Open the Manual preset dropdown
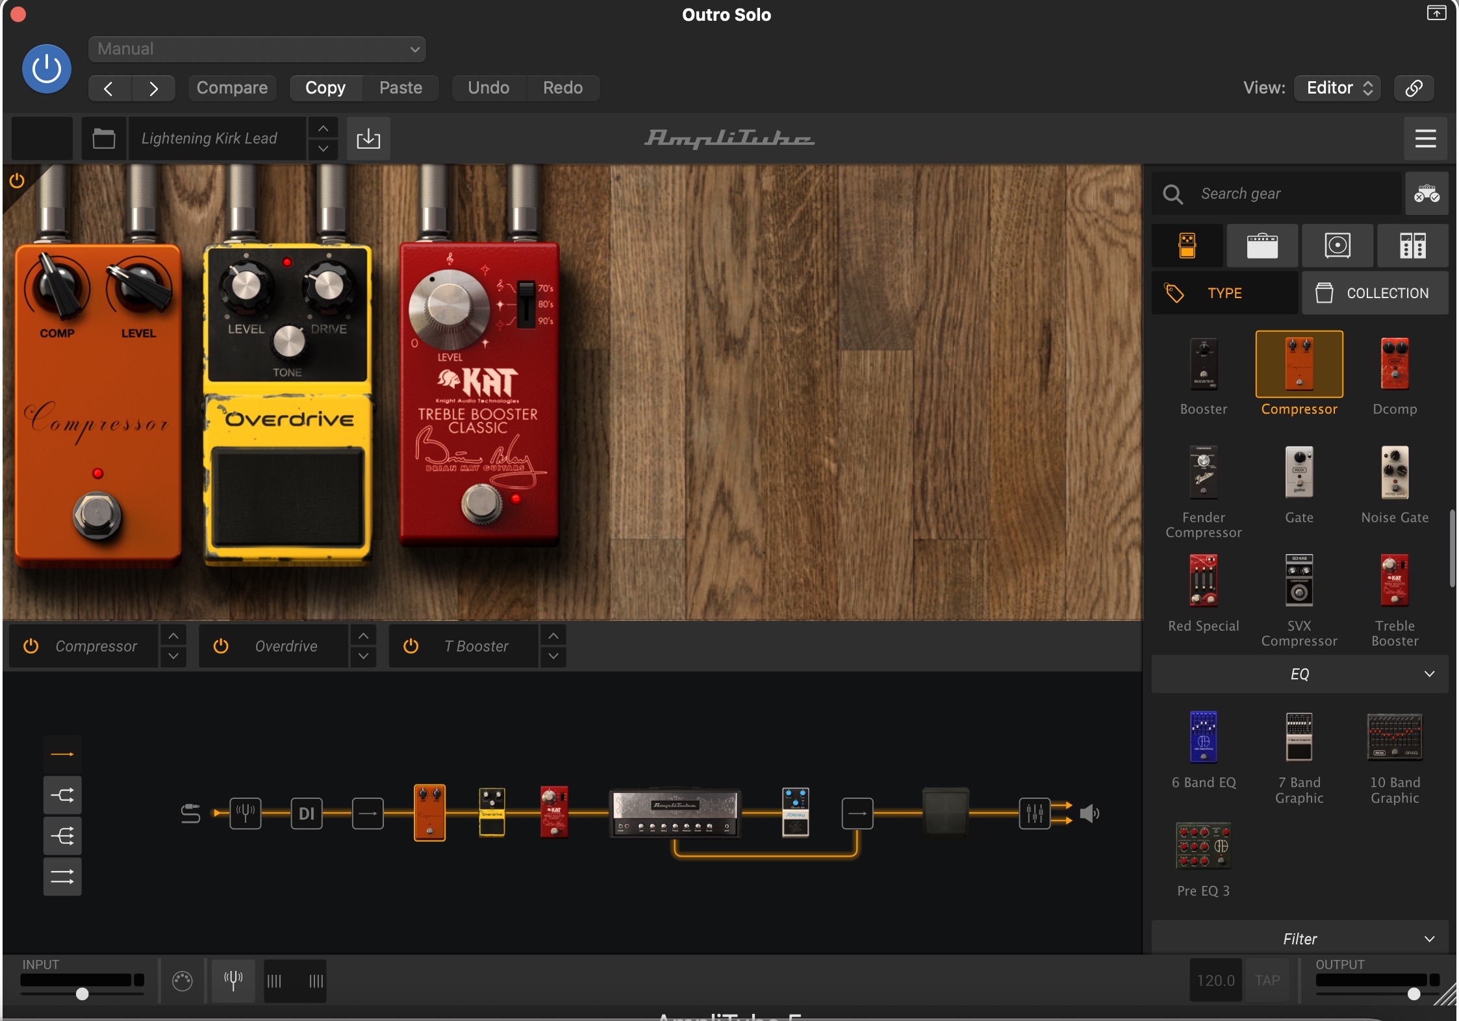 point(257,49)
